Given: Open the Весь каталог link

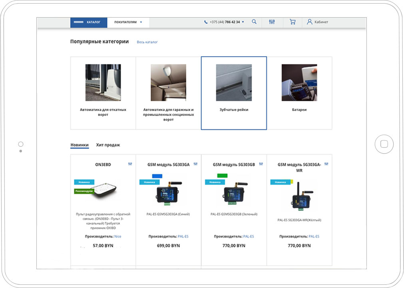Looking at the screenshot, I should pyautogui.click(x=147, y=42).
